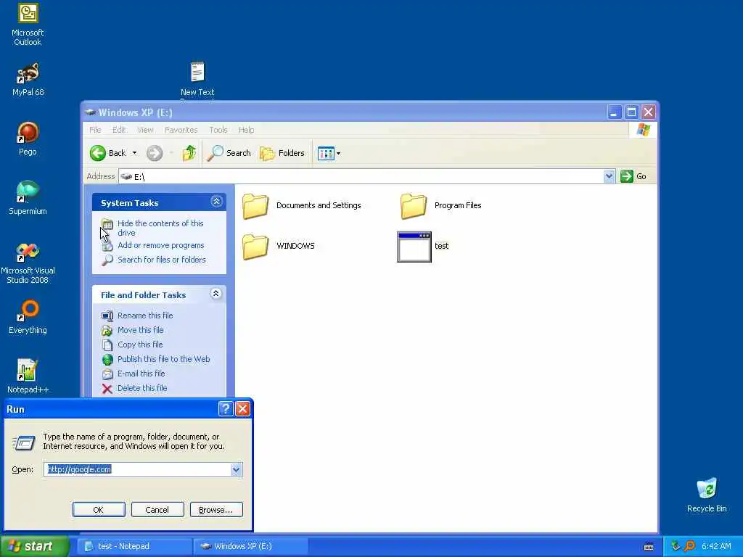The height and width of the screenshot is (557, 743).
Task: Open Microsoft Outlook desktop icon
Action: click(28, 24)
